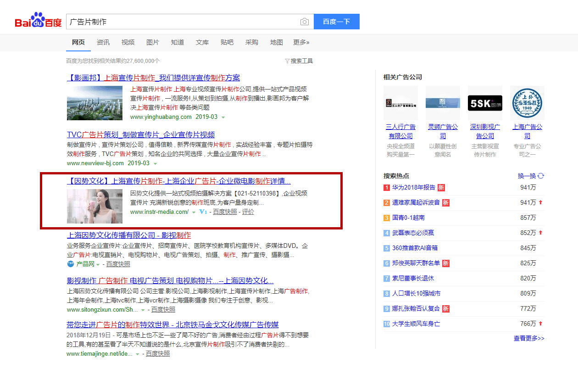This screenshot has height=369, width=578.
Task: Click 评价 link under 因势文化 result
Action: 248,212
